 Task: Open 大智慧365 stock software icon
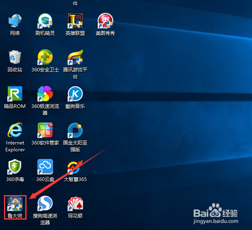pos(75,167)
